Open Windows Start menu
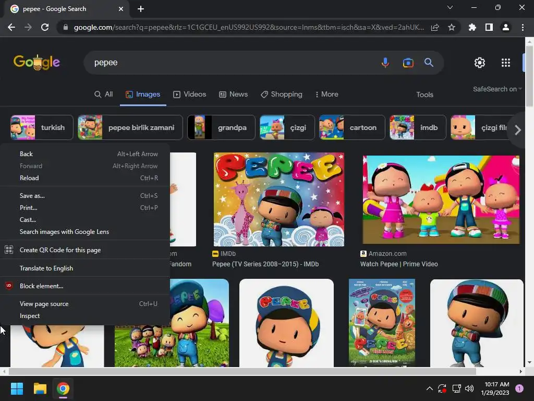This screenshot has height=401, width=534. pos(17,388)
